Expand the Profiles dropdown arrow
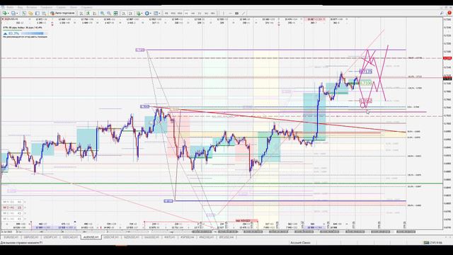This screenshot has width=453, height=255. (x=17, y=13)
